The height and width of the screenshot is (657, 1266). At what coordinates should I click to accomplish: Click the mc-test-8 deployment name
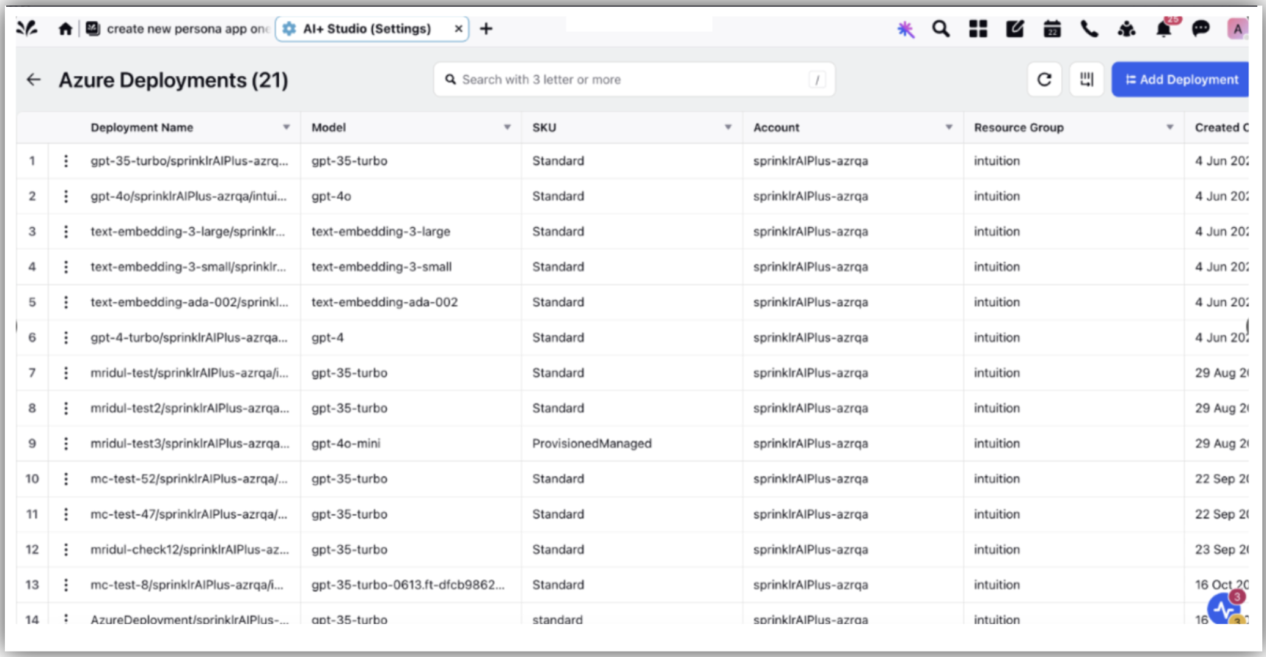(x=187, y=585)
